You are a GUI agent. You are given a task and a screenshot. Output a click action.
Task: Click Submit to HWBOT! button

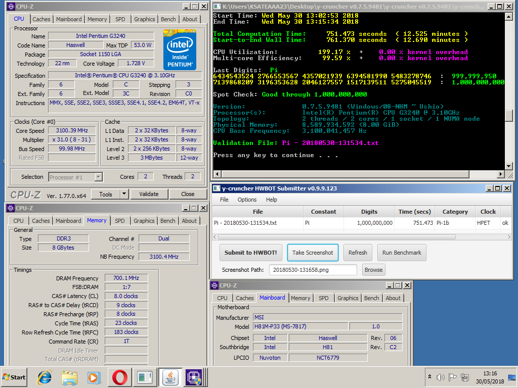tap(251, 253)
